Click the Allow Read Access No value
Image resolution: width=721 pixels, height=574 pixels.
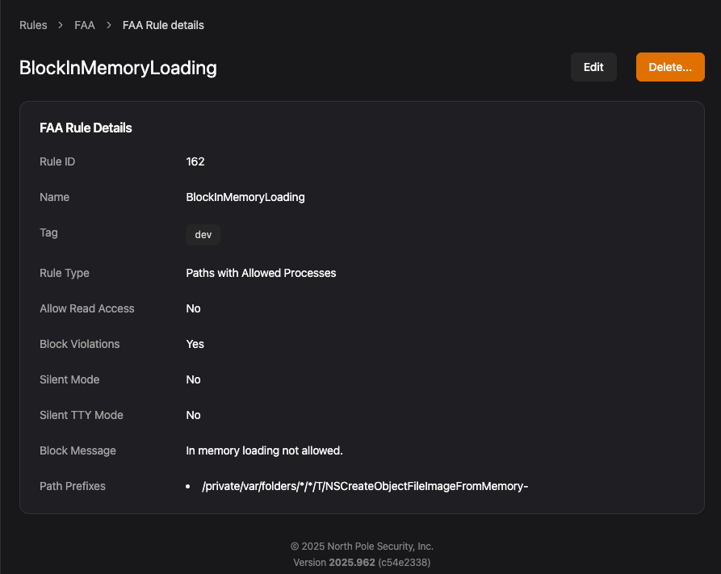coord(193,308)
